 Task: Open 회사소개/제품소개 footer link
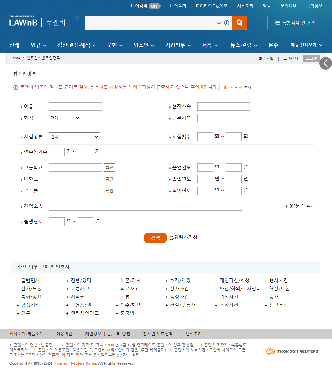pos(26,334)
